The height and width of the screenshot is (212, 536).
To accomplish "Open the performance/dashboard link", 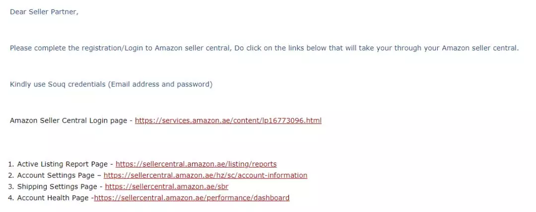I will (192, 198).
